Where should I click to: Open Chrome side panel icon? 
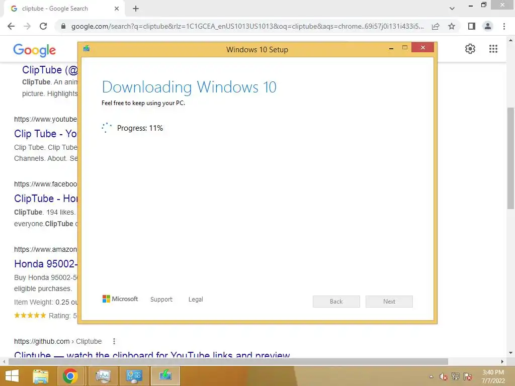point(472,26)
